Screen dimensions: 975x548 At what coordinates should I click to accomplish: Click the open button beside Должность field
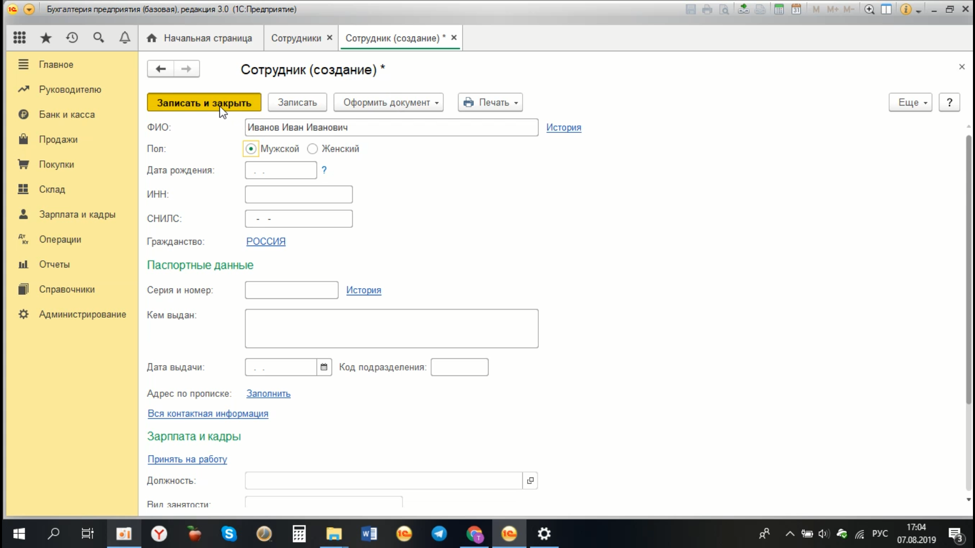point(530,481)
